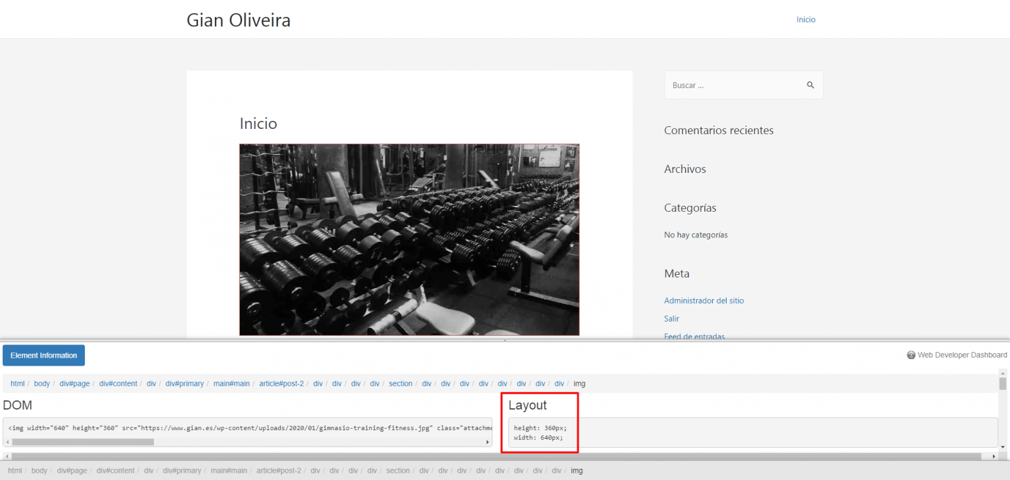Viewport: 1010px width, 480px height.
Task: Click the Salir logout link
Action: [671, 318]
